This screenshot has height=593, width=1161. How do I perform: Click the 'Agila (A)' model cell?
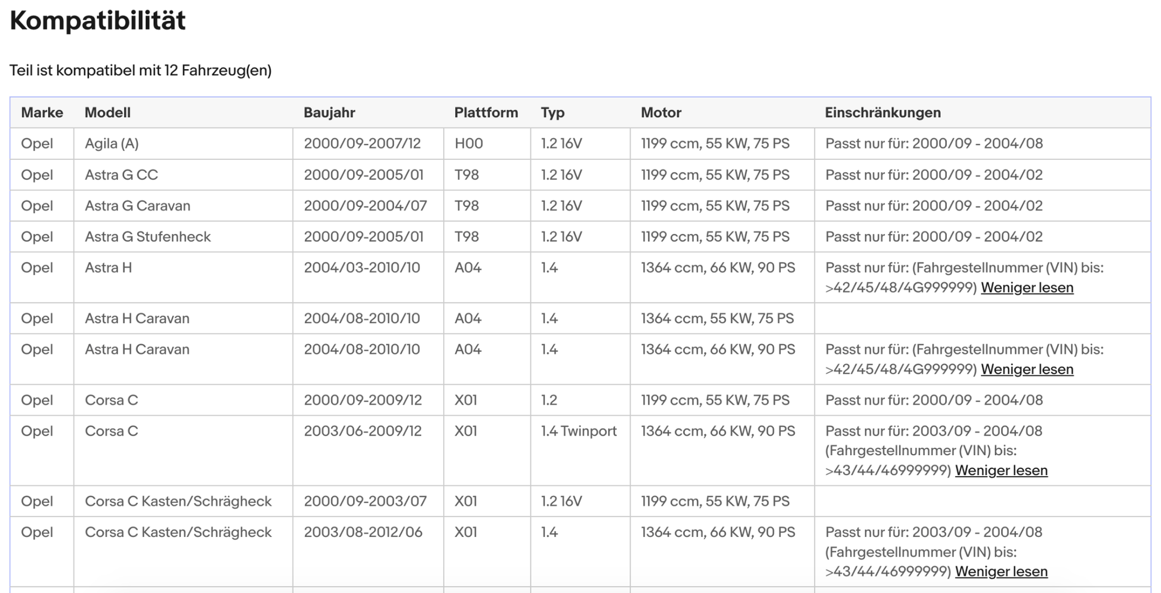click(x=112, y=144)
